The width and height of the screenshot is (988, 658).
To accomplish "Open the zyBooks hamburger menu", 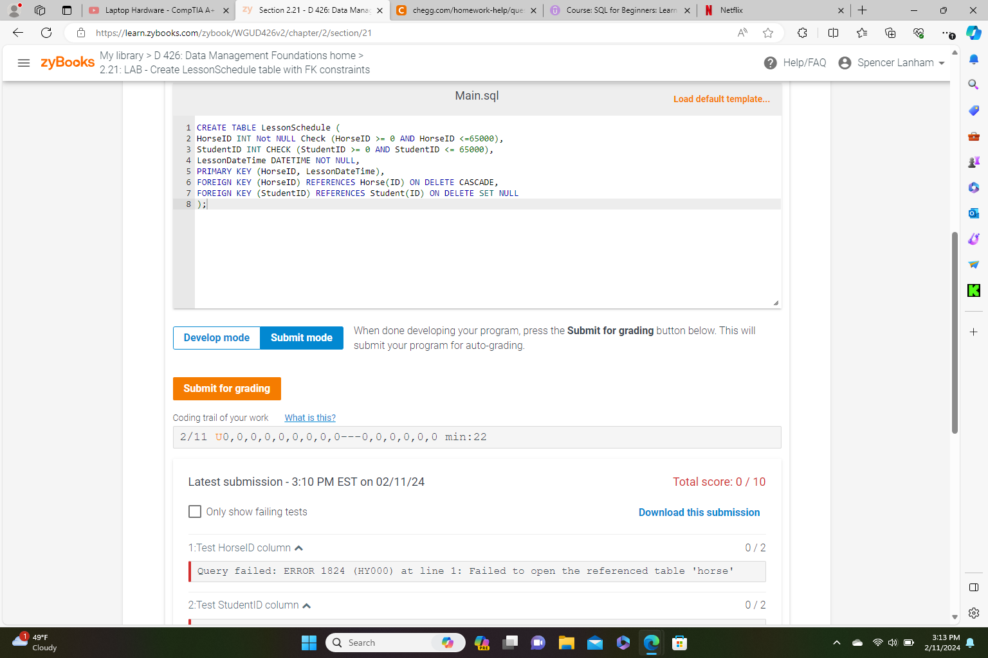I will coord(24,62).
